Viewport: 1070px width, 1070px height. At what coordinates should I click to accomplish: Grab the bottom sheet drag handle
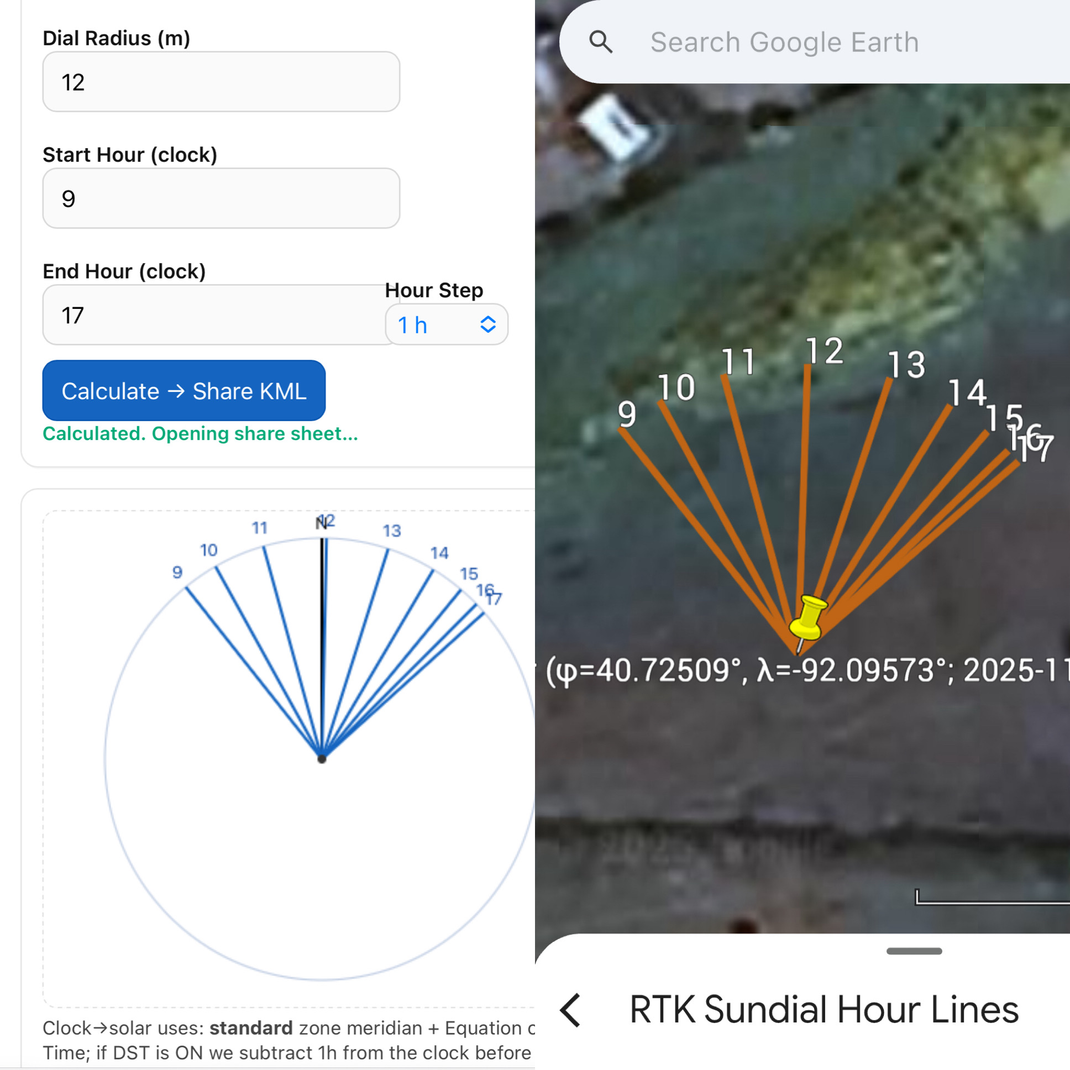[914, 951]
